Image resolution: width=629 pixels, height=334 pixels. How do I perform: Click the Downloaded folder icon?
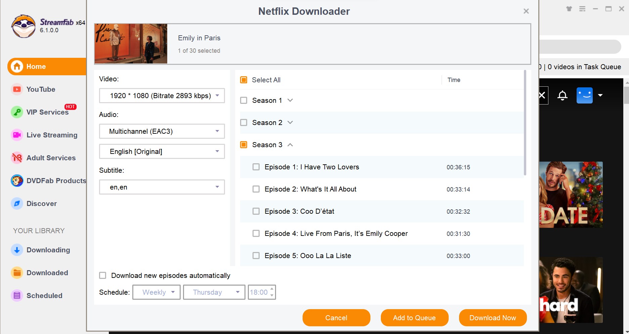tap(17, 273)
